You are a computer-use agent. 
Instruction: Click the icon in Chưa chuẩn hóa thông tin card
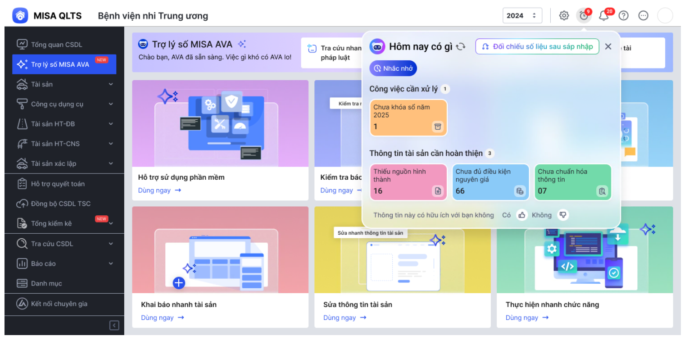(602, 191)
